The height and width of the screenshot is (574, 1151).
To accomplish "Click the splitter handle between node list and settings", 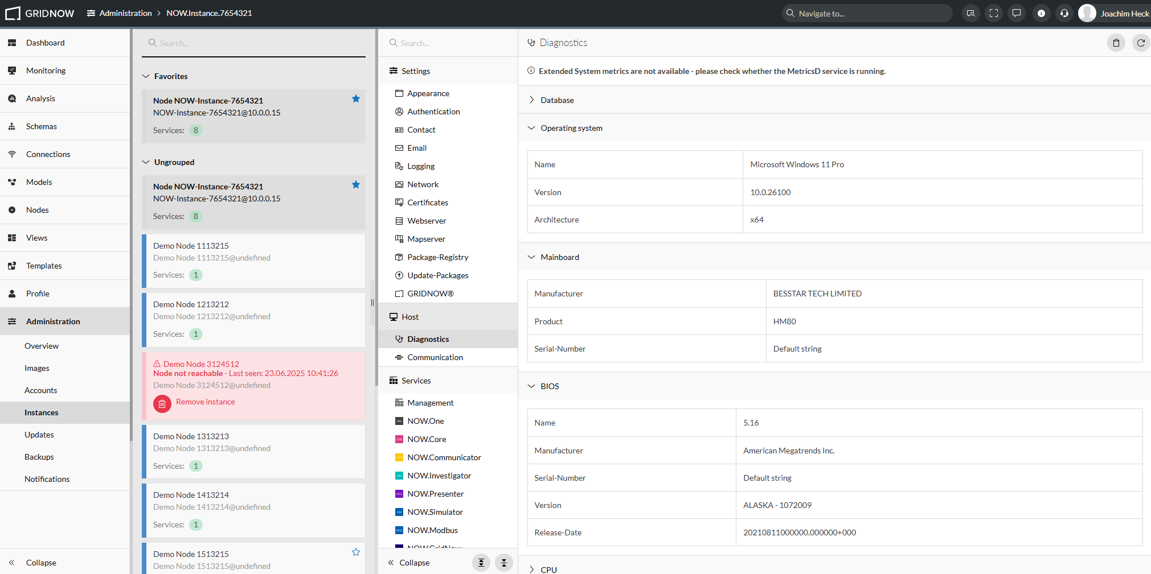I will tap(372, 303).
